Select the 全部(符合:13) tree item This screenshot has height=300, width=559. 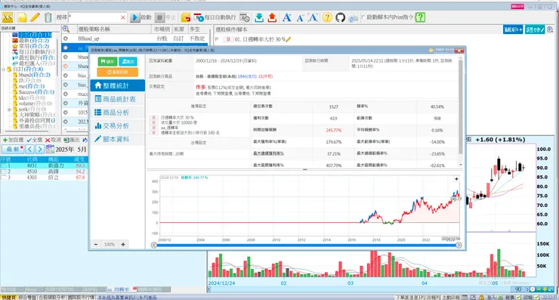[x=35, y=35]
